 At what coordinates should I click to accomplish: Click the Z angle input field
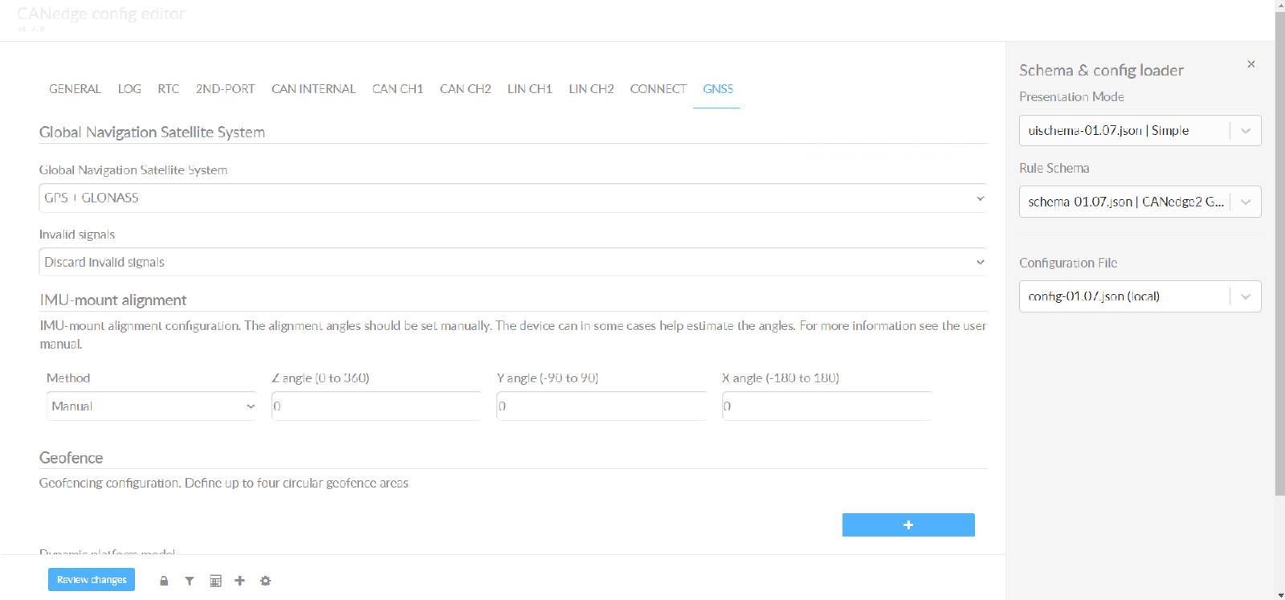pyautogui.click(x=377, y=406)
